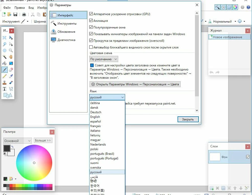Image resolution: width=252 pixels, height=195 pixels.
Task: Toggle the Анимация checkbox
Action: pyautogui.click(x=91, y=20)
